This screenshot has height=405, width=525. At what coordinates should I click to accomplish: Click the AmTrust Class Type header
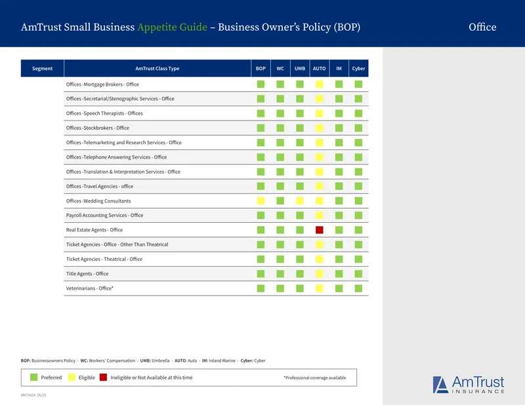coord(157,68)
